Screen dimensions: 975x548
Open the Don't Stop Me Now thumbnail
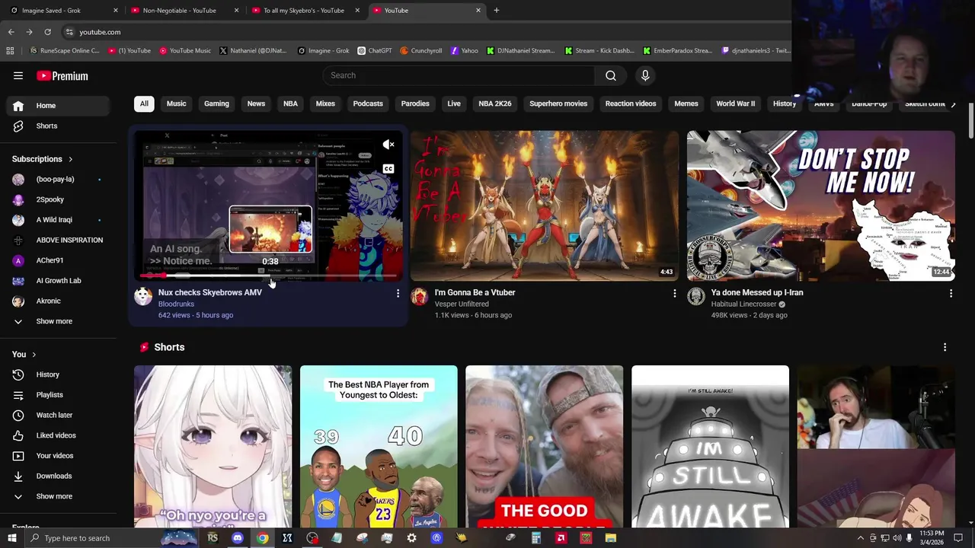pos(820,205)
